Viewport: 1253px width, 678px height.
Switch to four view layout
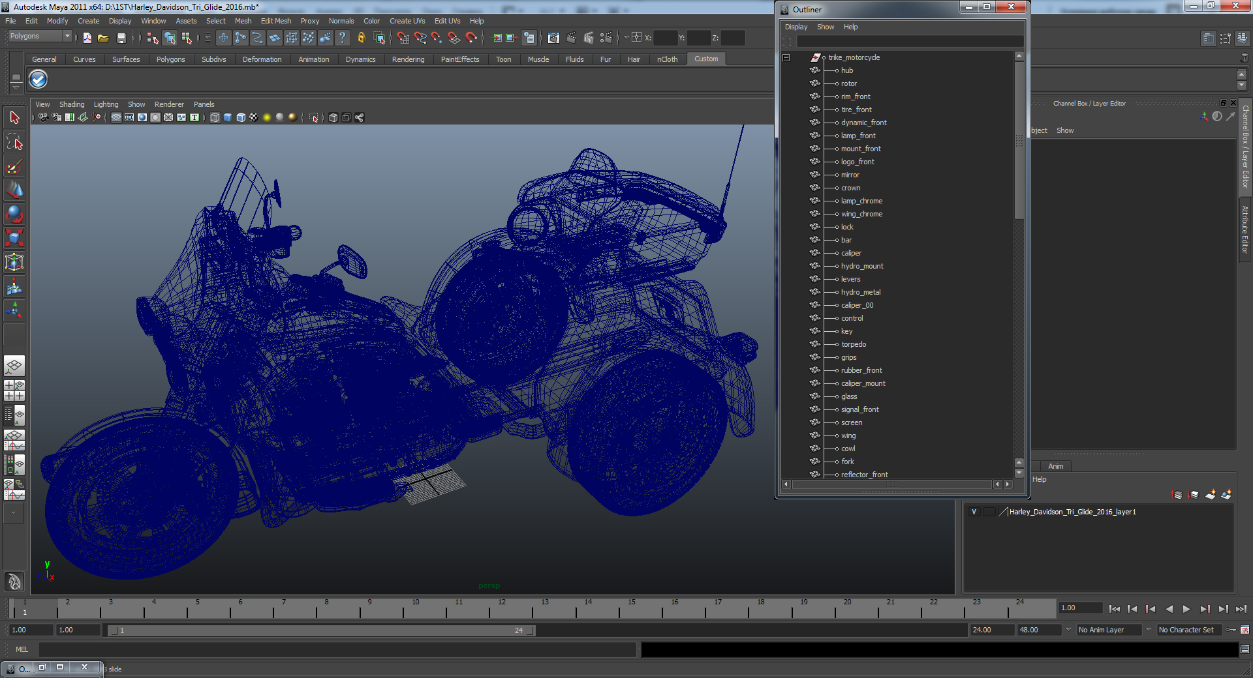14,390
